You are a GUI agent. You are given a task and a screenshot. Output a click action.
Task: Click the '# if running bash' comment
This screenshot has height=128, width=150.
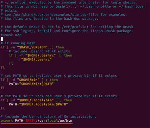(18, 43)
